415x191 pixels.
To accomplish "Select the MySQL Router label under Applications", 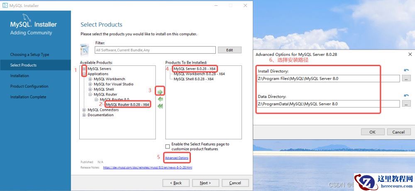I will [105, 94].
